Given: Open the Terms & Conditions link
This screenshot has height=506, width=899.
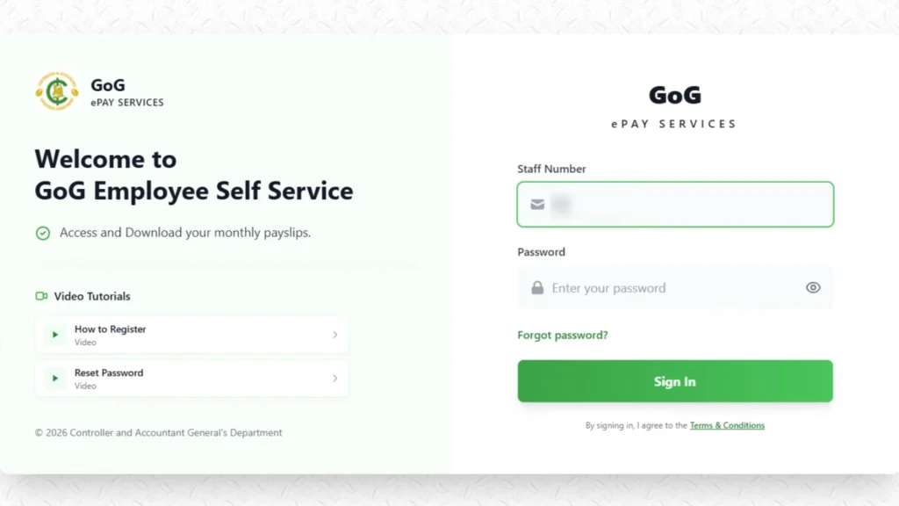Looking at the screenshot, I should pos(727,425).
